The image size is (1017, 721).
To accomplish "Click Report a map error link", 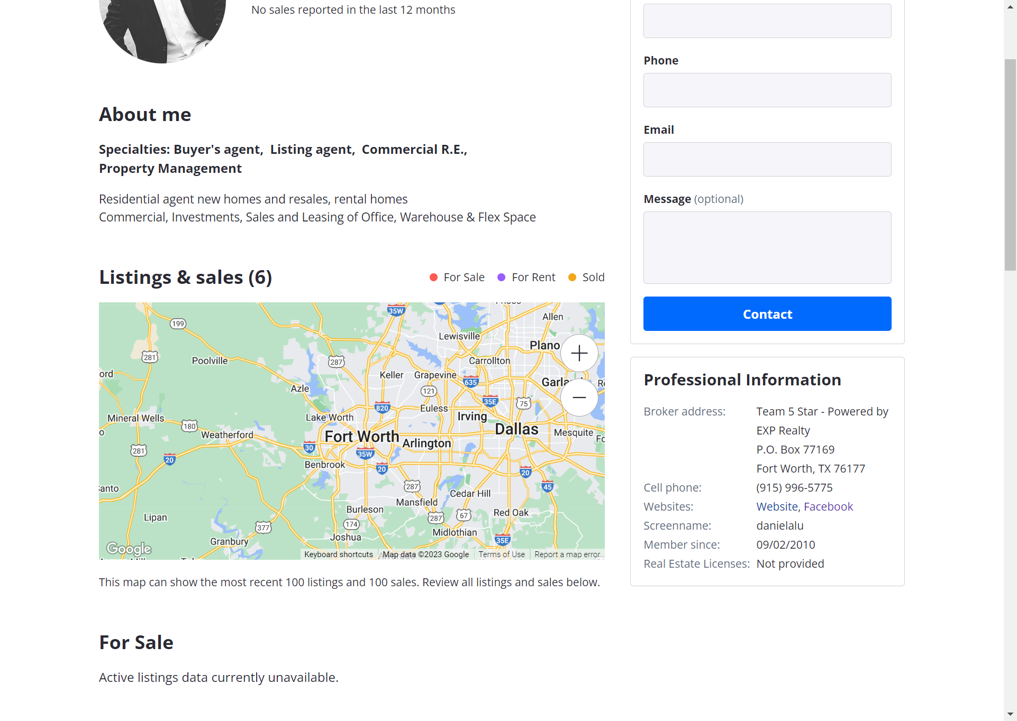I will [x=567, y=554].
